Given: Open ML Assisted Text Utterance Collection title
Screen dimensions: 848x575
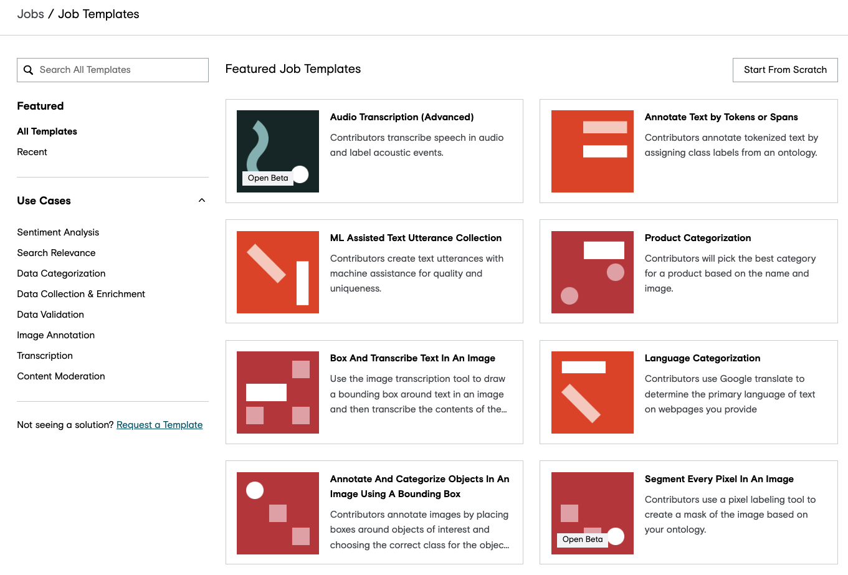Looking at the screenshot, I should point(416,238).
